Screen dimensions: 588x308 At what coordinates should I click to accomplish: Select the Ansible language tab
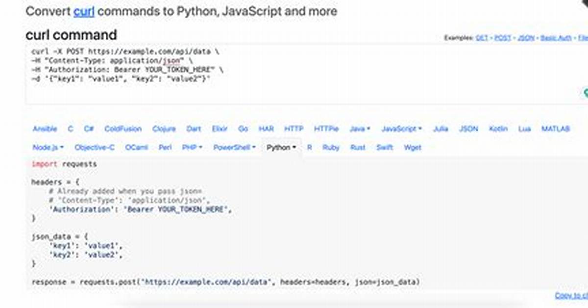point(45,129)
